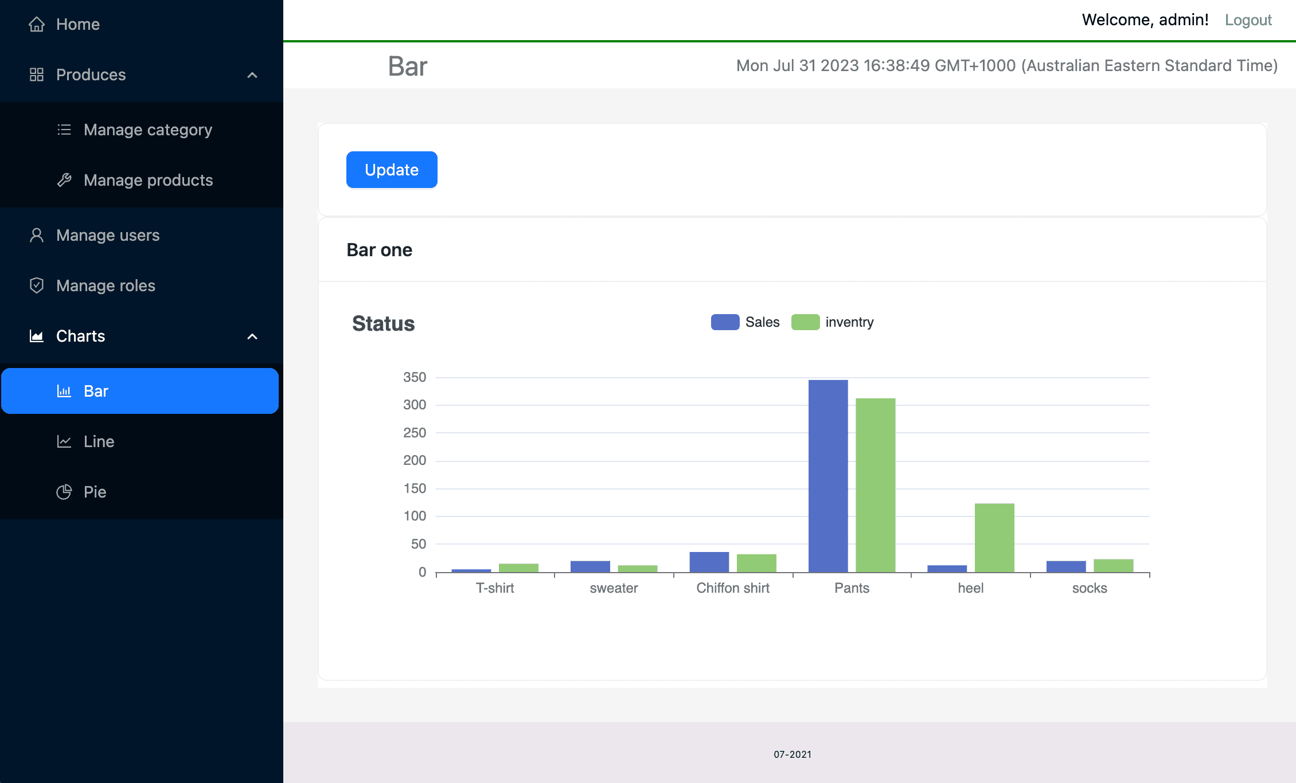This screenshot has width=1296, height=783.
Task: Toggle inventory legend visibility in bar chart
Action: point(833,322)
